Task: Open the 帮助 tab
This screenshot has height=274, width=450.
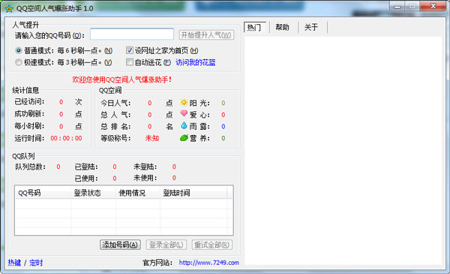Action: coord(283,27)
